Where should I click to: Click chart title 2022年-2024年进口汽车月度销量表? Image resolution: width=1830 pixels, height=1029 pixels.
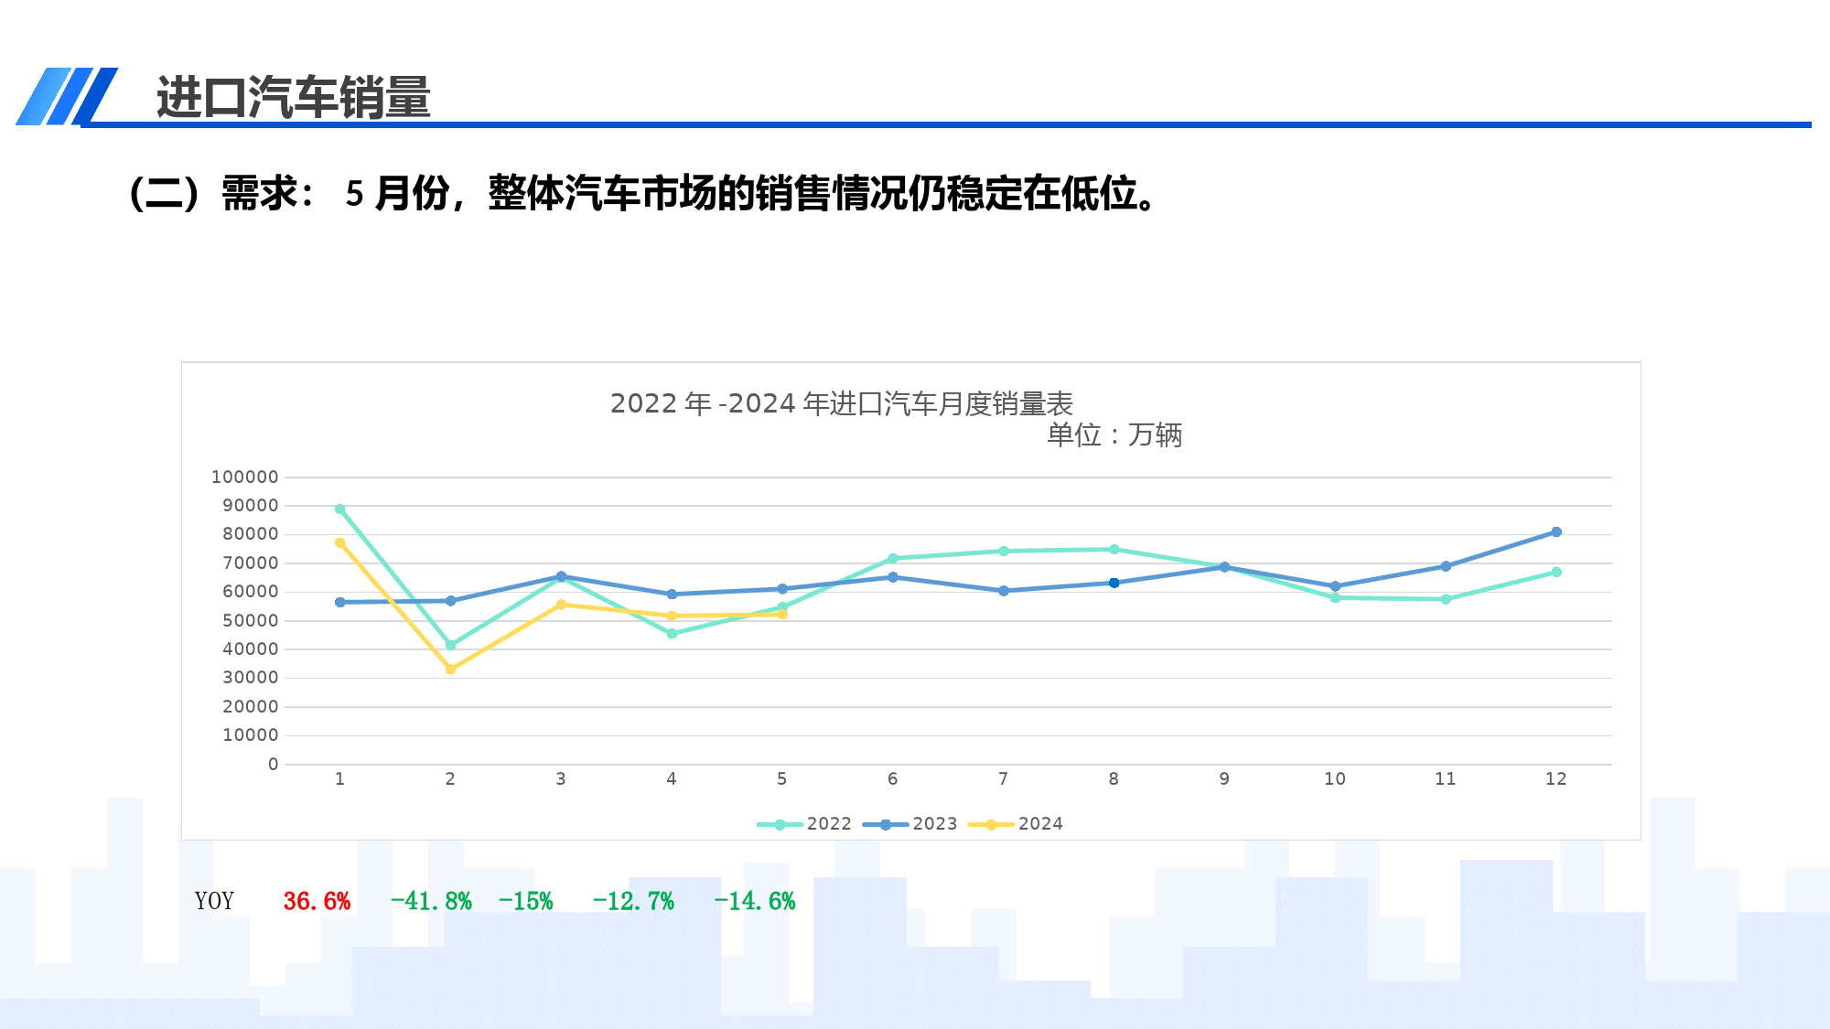tap(841, 403)
